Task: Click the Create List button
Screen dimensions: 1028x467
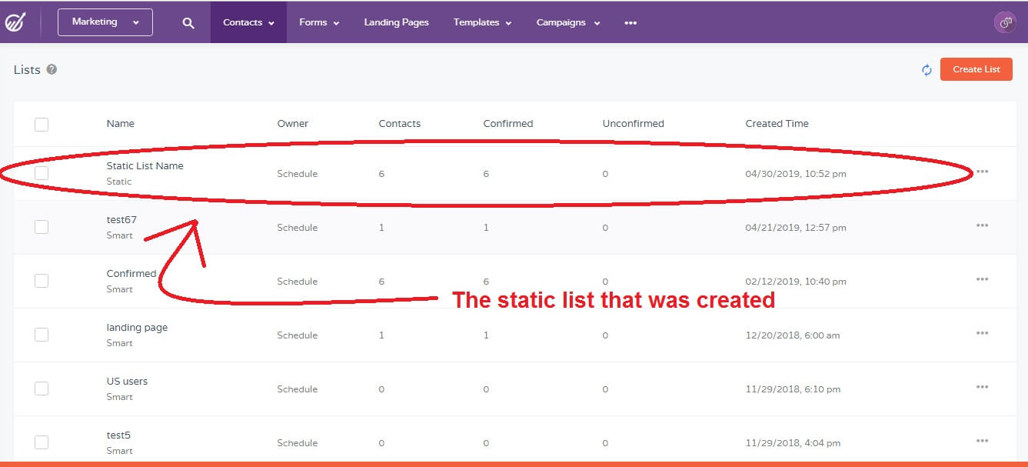Action: pos(976,68)
